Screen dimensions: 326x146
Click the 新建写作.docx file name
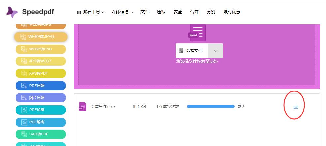coord(103,107)
